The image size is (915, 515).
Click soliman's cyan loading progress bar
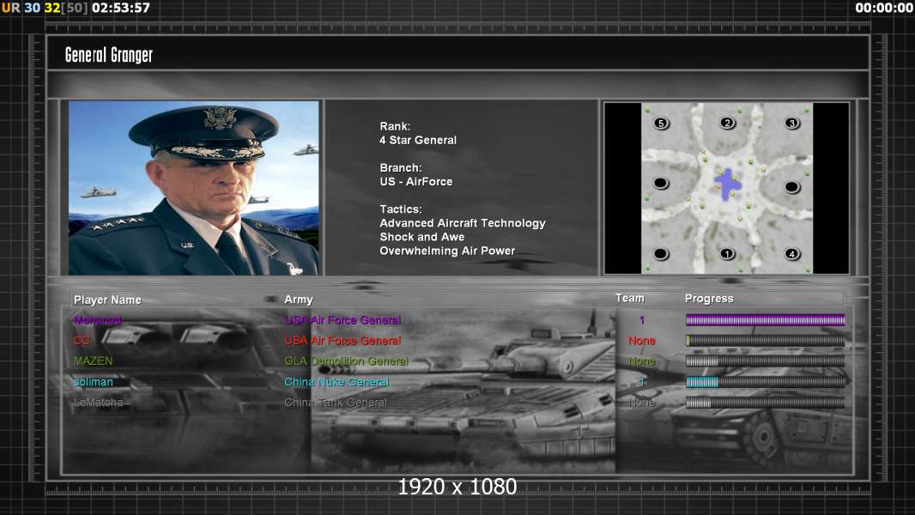[x=765, y=382]
